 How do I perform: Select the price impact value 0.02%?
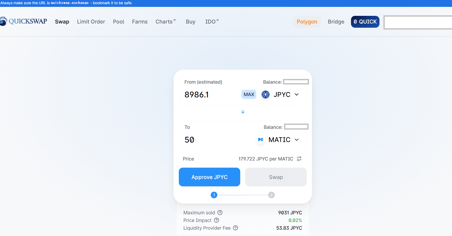pyautogui.click(x=295, y=220)
